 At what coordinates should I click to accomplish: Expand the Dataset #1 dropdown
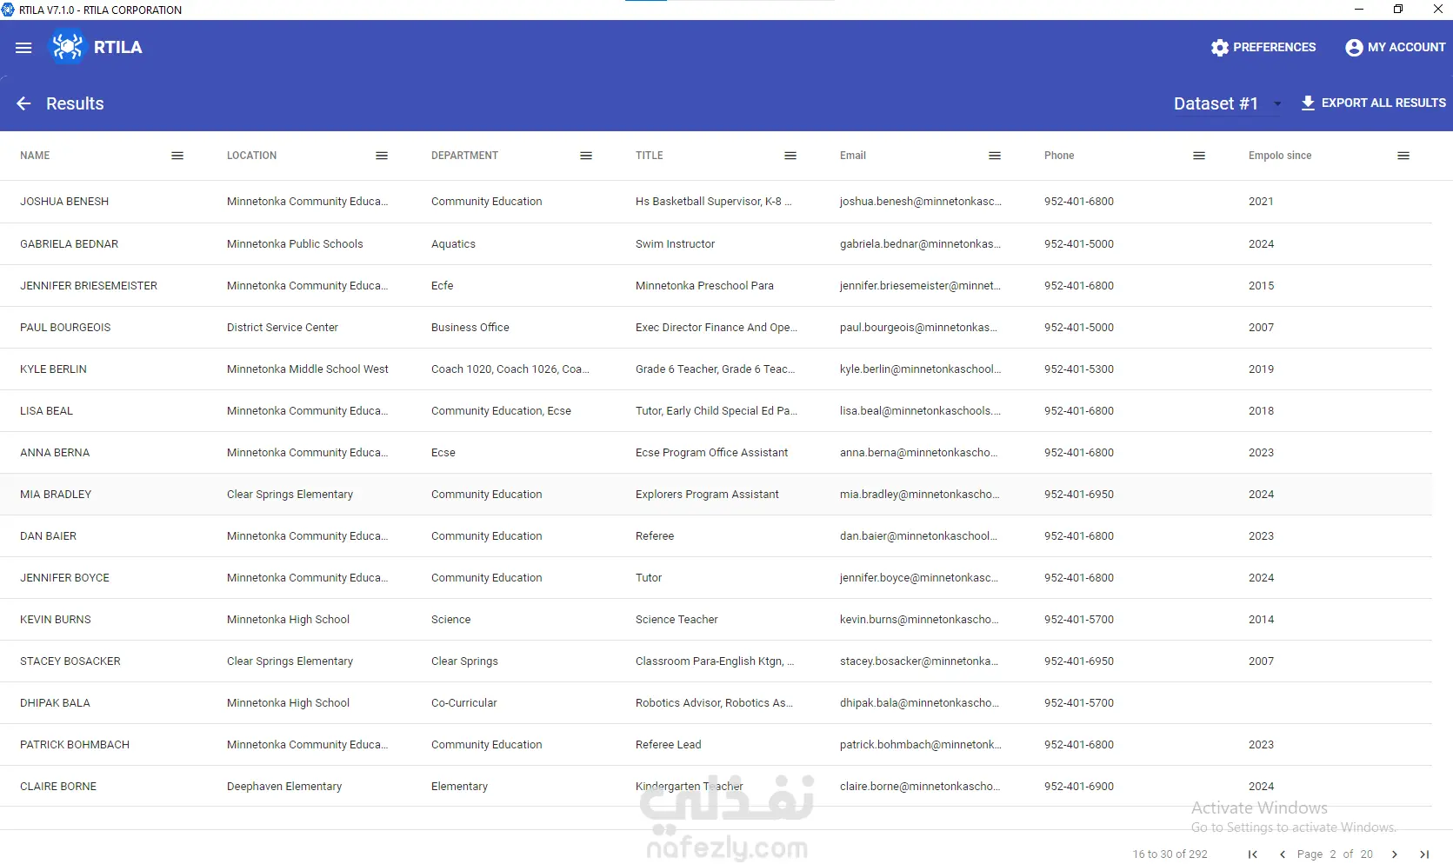click(x=1228, y=103)
